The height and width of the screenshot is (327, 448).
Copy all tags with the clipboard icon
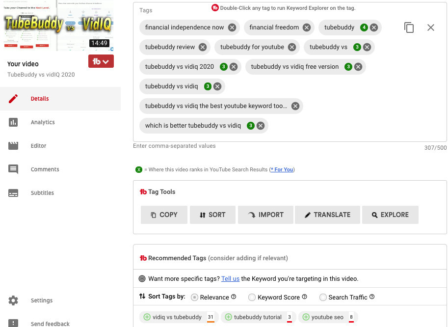(x=409, y=27)
